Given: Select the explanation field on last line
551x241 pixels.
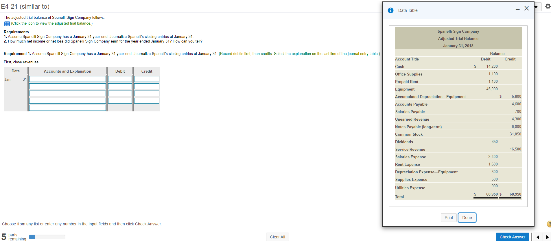Looking at the screenshot, I should pos(67,108).
